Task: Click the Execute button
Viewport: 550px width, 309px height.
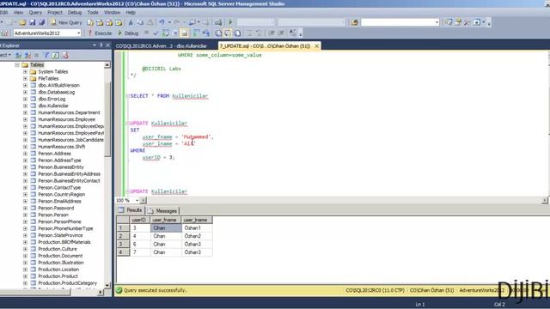Action: click(100, 33)
